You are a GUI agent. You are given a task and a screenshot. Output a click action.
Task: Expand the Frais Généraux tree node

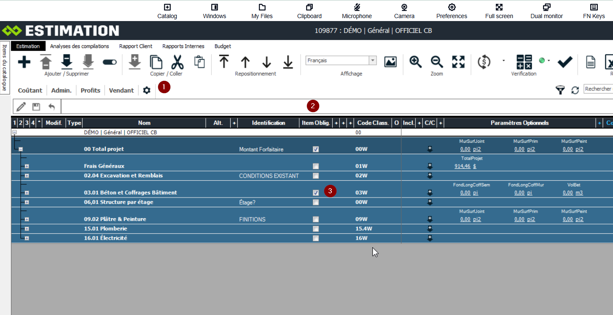point(27,166)
